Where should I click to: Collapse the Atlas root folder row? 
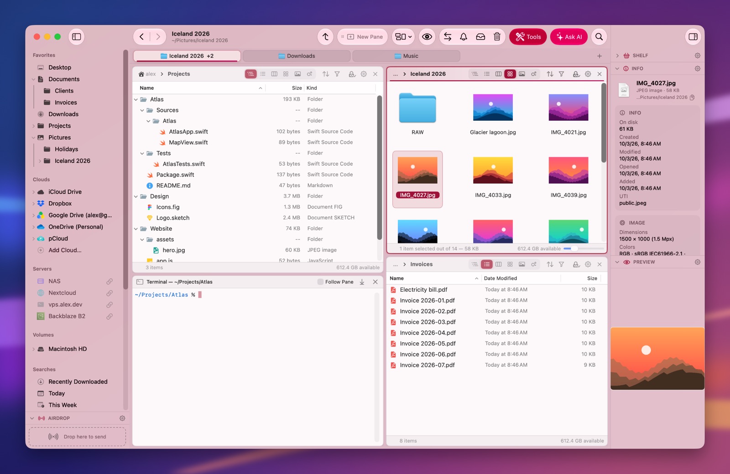click(x=136, y=99)
